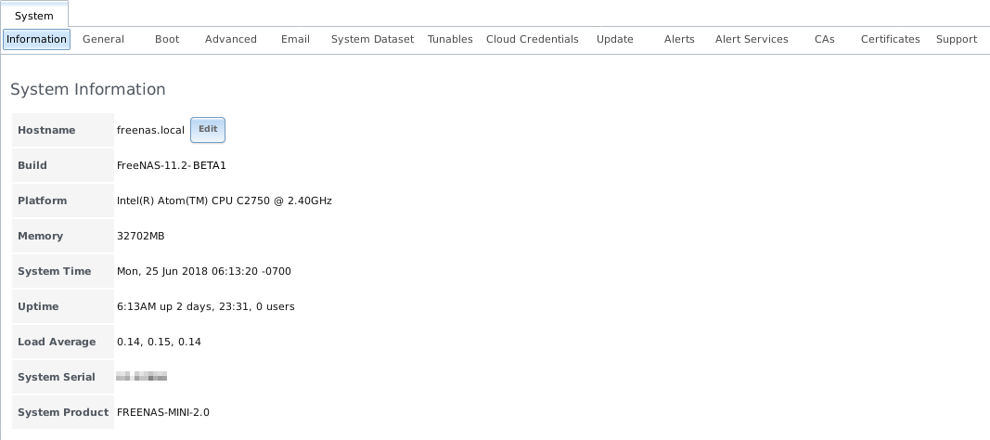Viewport: 990px width, 440px height.
Task: Go to the Support tab
Action: pos(956,39)
